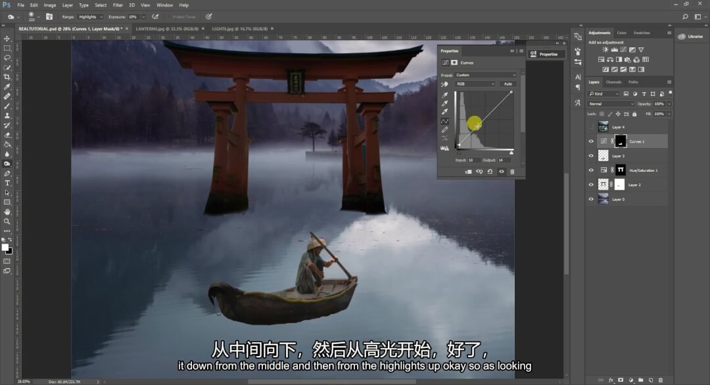This screenshot has height=385, width=710.
Task: Open the Normal blending mode dropdown
Action: point(611,104)
